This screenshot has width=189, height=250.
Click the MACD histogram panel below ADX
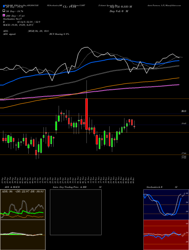pyautogui.click(x=23, y=235)
